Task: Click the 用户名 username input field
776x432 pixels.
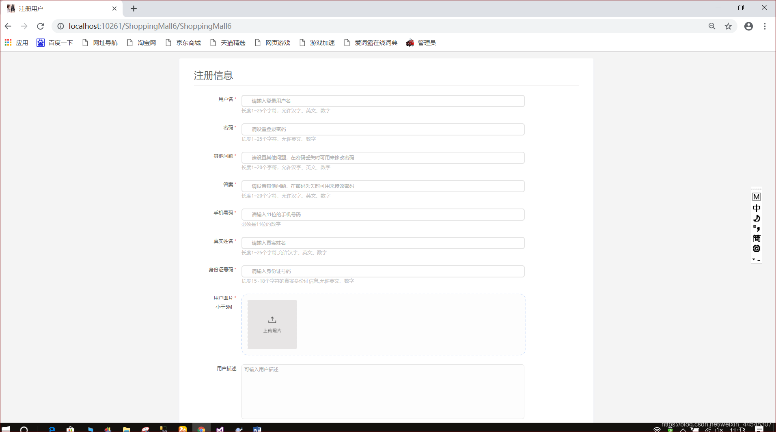Action: coord(383,101)
